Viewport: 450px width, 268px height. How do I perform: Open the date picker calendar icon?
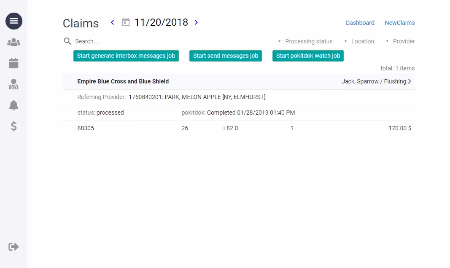point(126,22)
